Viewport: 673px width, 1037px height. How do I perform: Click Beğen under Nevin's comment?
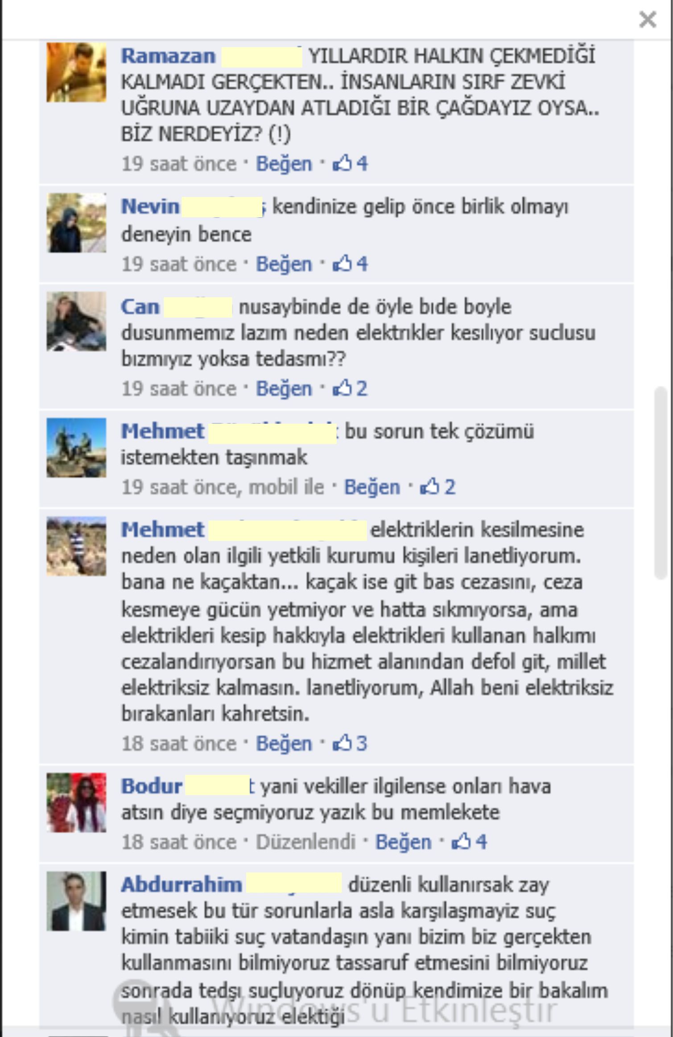point(284,264)
